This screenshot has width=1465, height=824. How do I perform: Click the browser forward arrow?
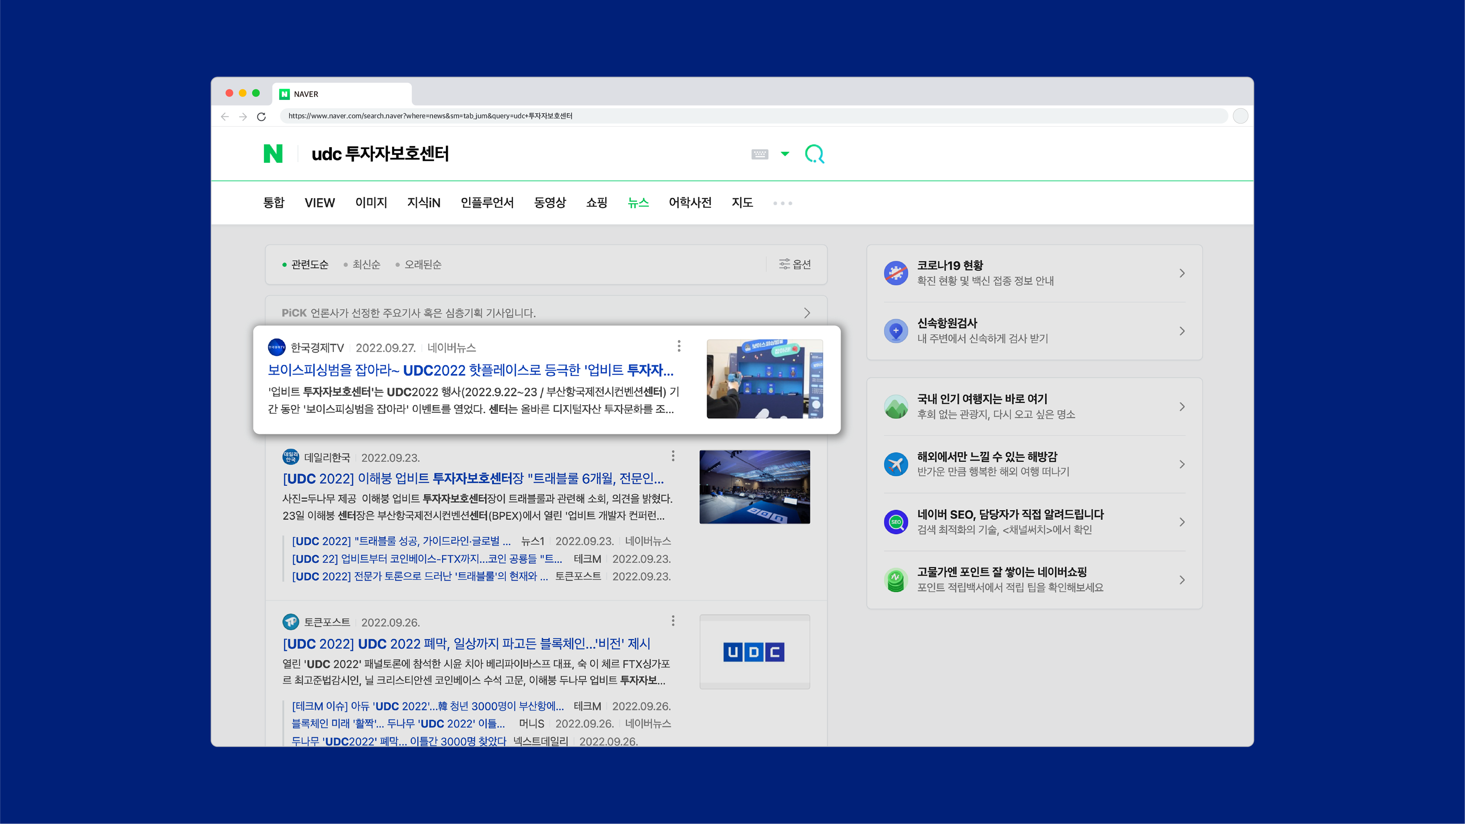243,117
